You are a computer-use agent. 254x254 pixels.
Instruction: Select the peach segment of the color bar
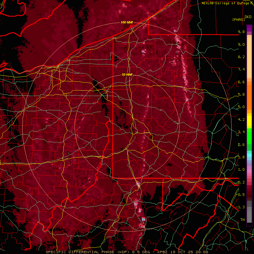[249, 57]
